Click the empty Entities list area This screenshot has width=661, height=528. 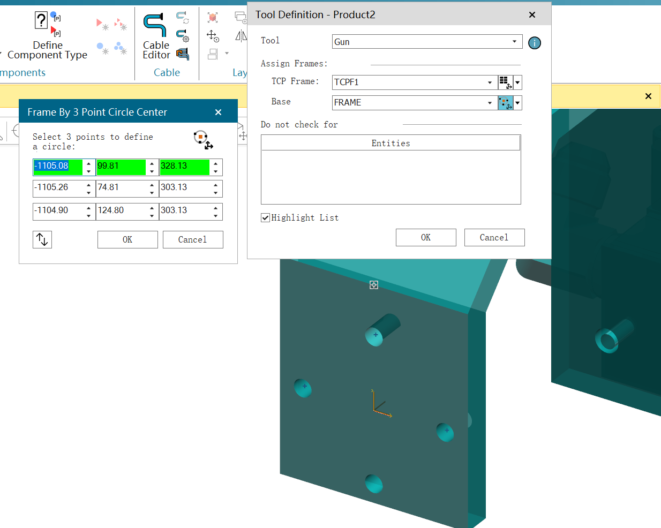tap(390, 177)
